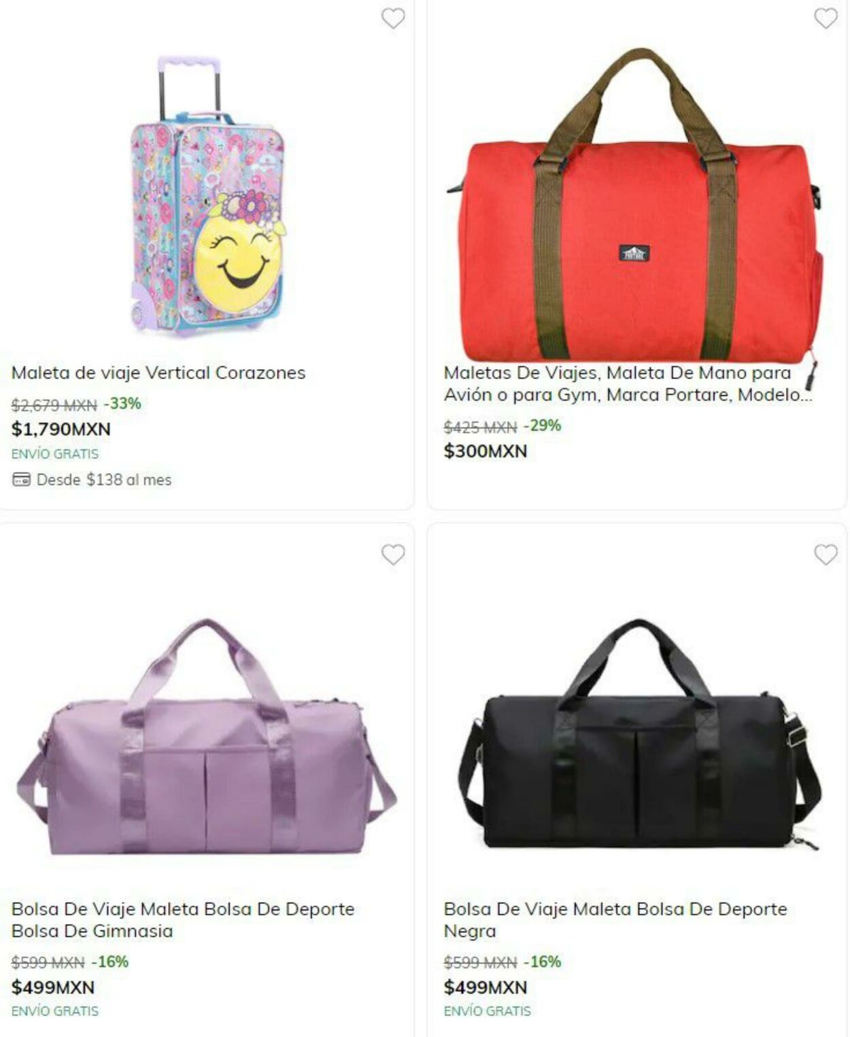The image size is (850, 1037).
Task: Toggle wishlist heart on red Portare bag
Action: [826, 18]
